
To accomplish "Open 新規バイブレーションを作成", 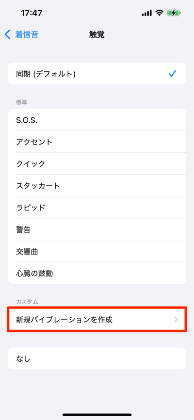I will click(97, 320).
